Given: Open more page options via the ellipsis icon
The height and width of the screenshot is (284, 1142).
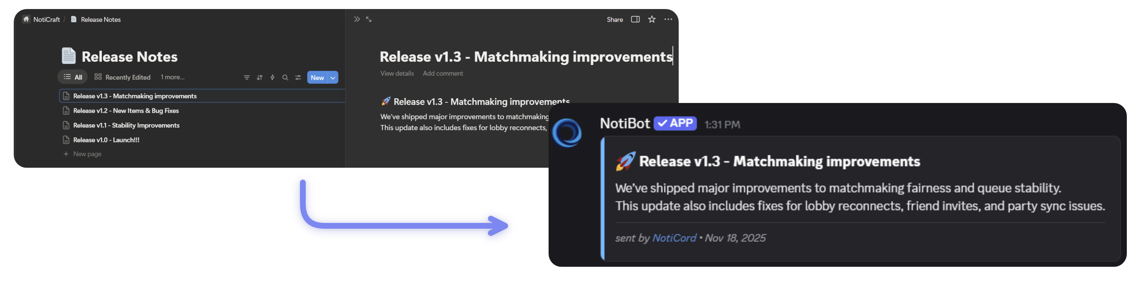Looking at the screenshot, I should pyautogui.click(x=668, y=19).
